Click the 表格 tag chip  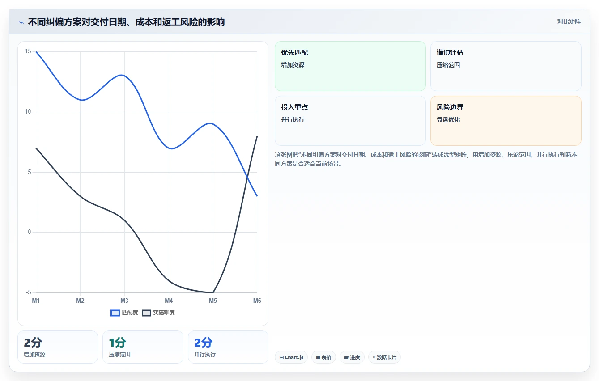(323, 357)
